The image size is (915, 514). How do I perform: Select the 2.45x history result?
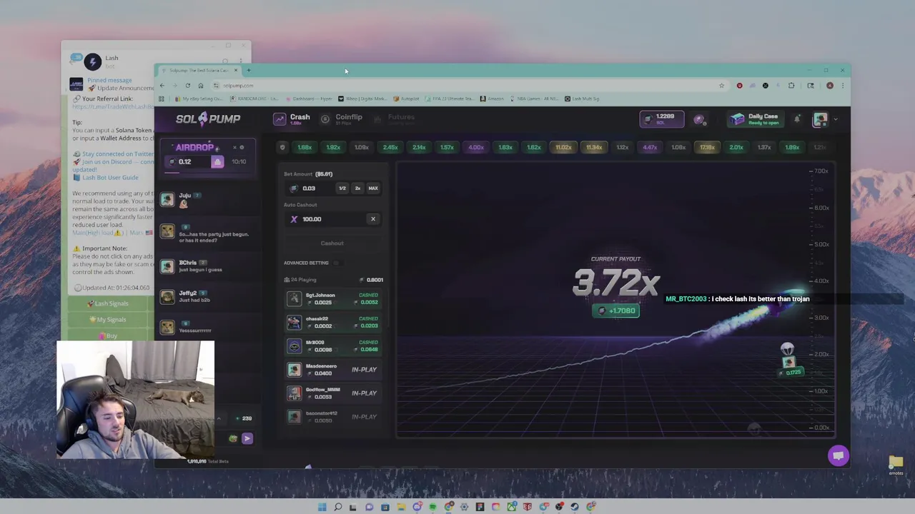point(390,147)
